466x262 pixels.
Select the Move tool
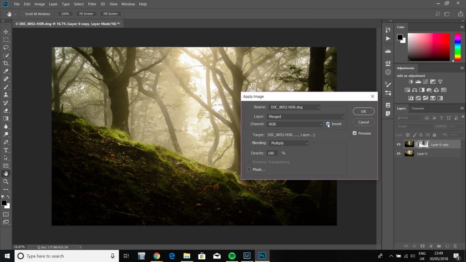point(6,32)
